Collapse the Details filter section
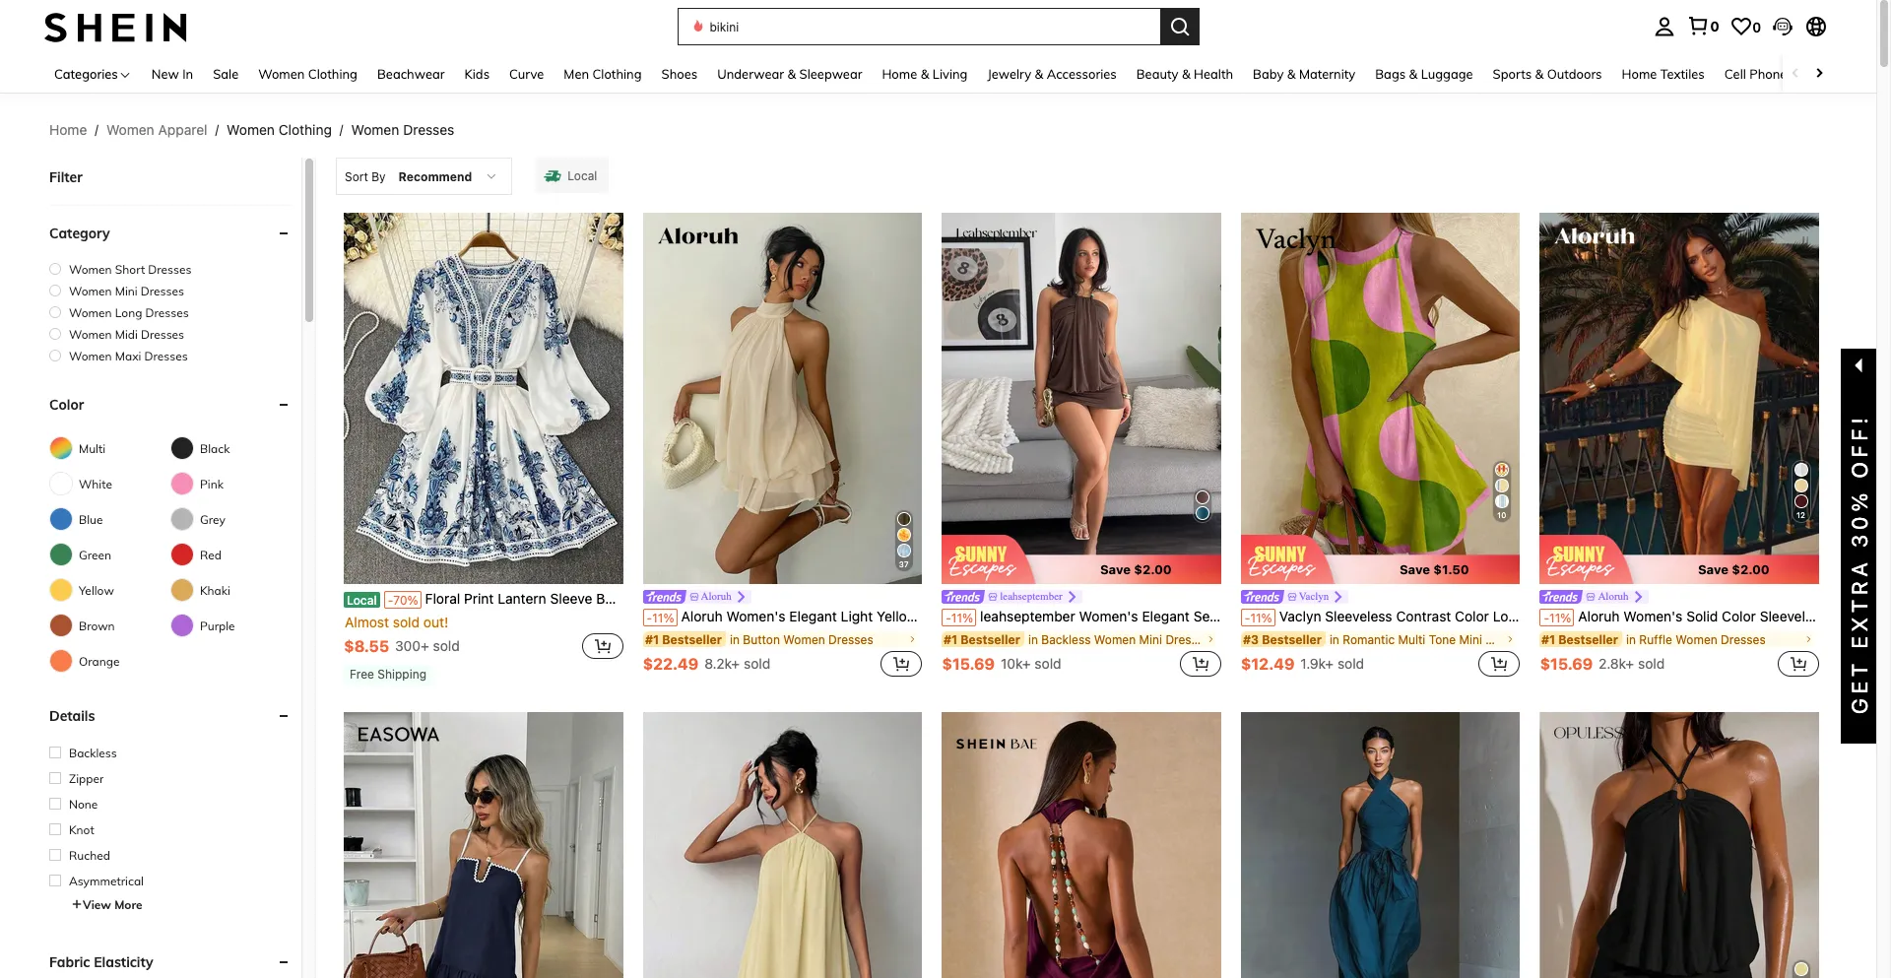The image size is (1891, 978). 284,716
